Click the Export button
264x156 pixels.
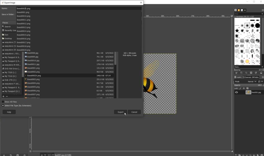(x=120, y=112)
